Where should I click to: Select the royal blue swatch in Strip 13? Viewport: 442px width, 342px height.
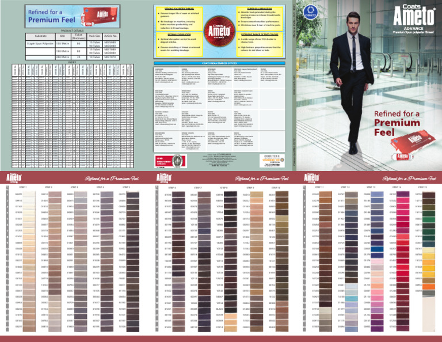[x=377, y=249]
